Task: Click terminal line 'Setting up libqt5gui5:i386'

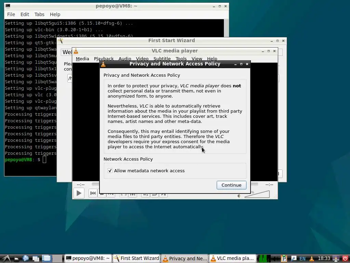Action: [x=69, y=23]
